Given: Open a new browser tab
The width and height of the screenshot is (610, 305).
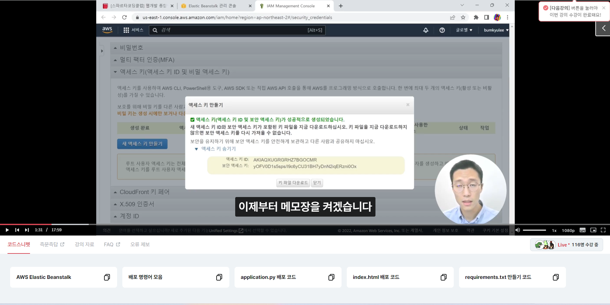Looking at the screenshot, I should pyautogui.click(x=341, y=6).
